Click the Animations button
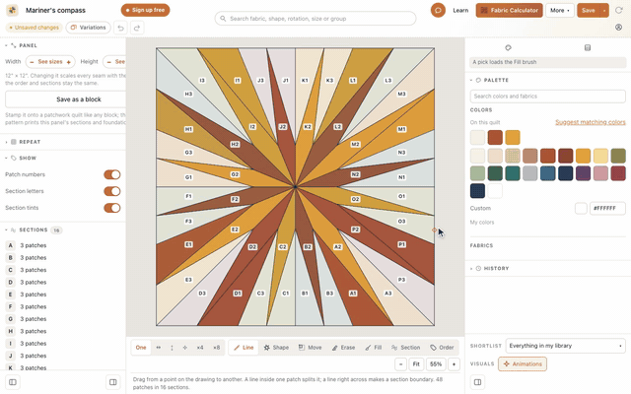This screenshot has height=394, width=631. click(523, 363)
